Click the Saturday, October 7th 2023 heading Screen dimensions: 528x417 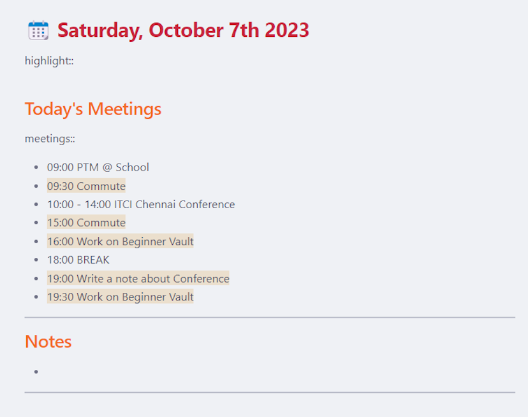tap(183, 31)
